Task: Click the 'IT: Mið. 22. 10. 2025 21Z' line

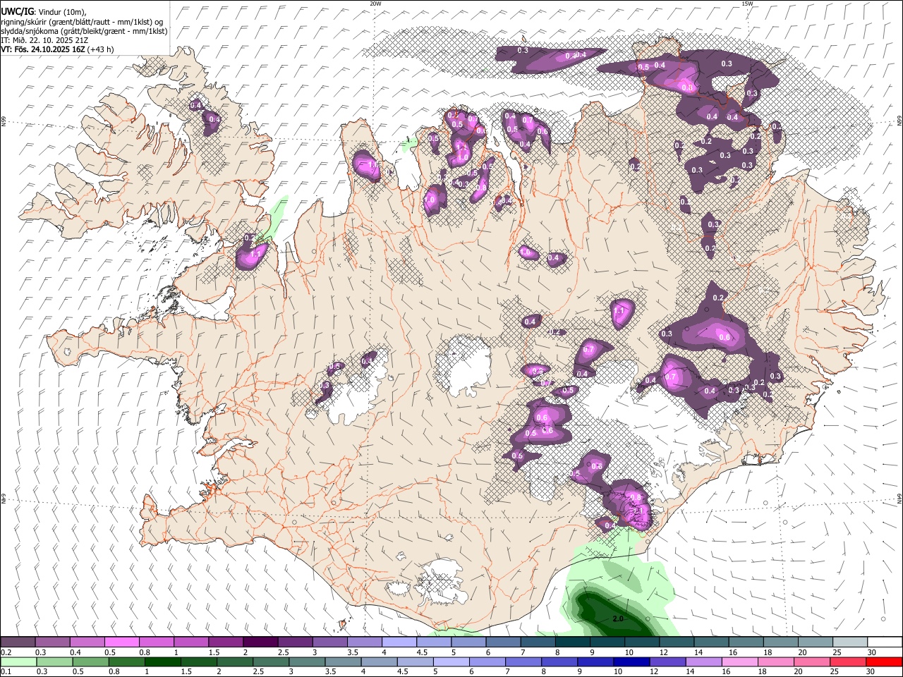Action: (44, 40)
